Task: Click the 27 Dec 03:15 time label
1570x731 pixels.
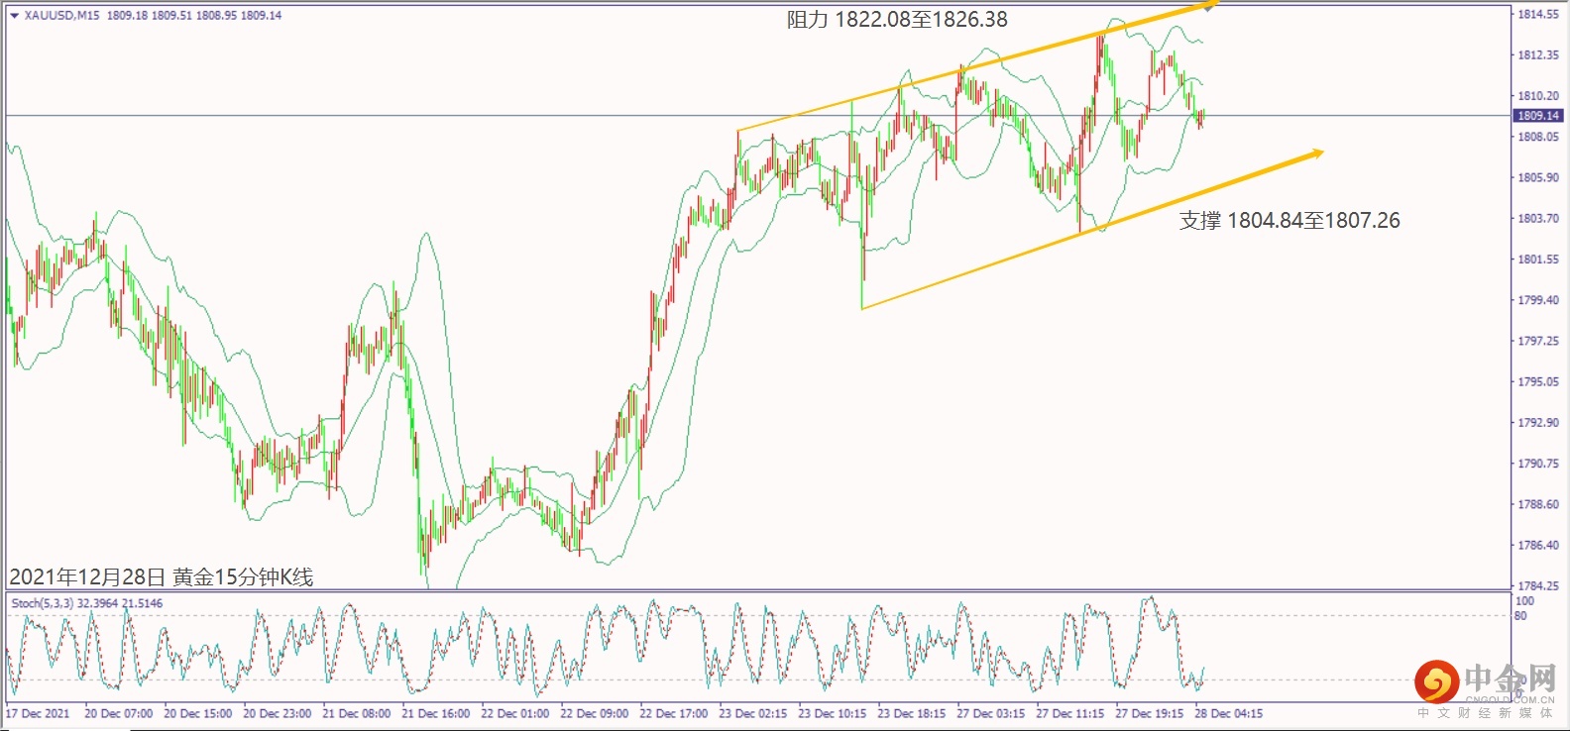Action: (x=991, y=713)
